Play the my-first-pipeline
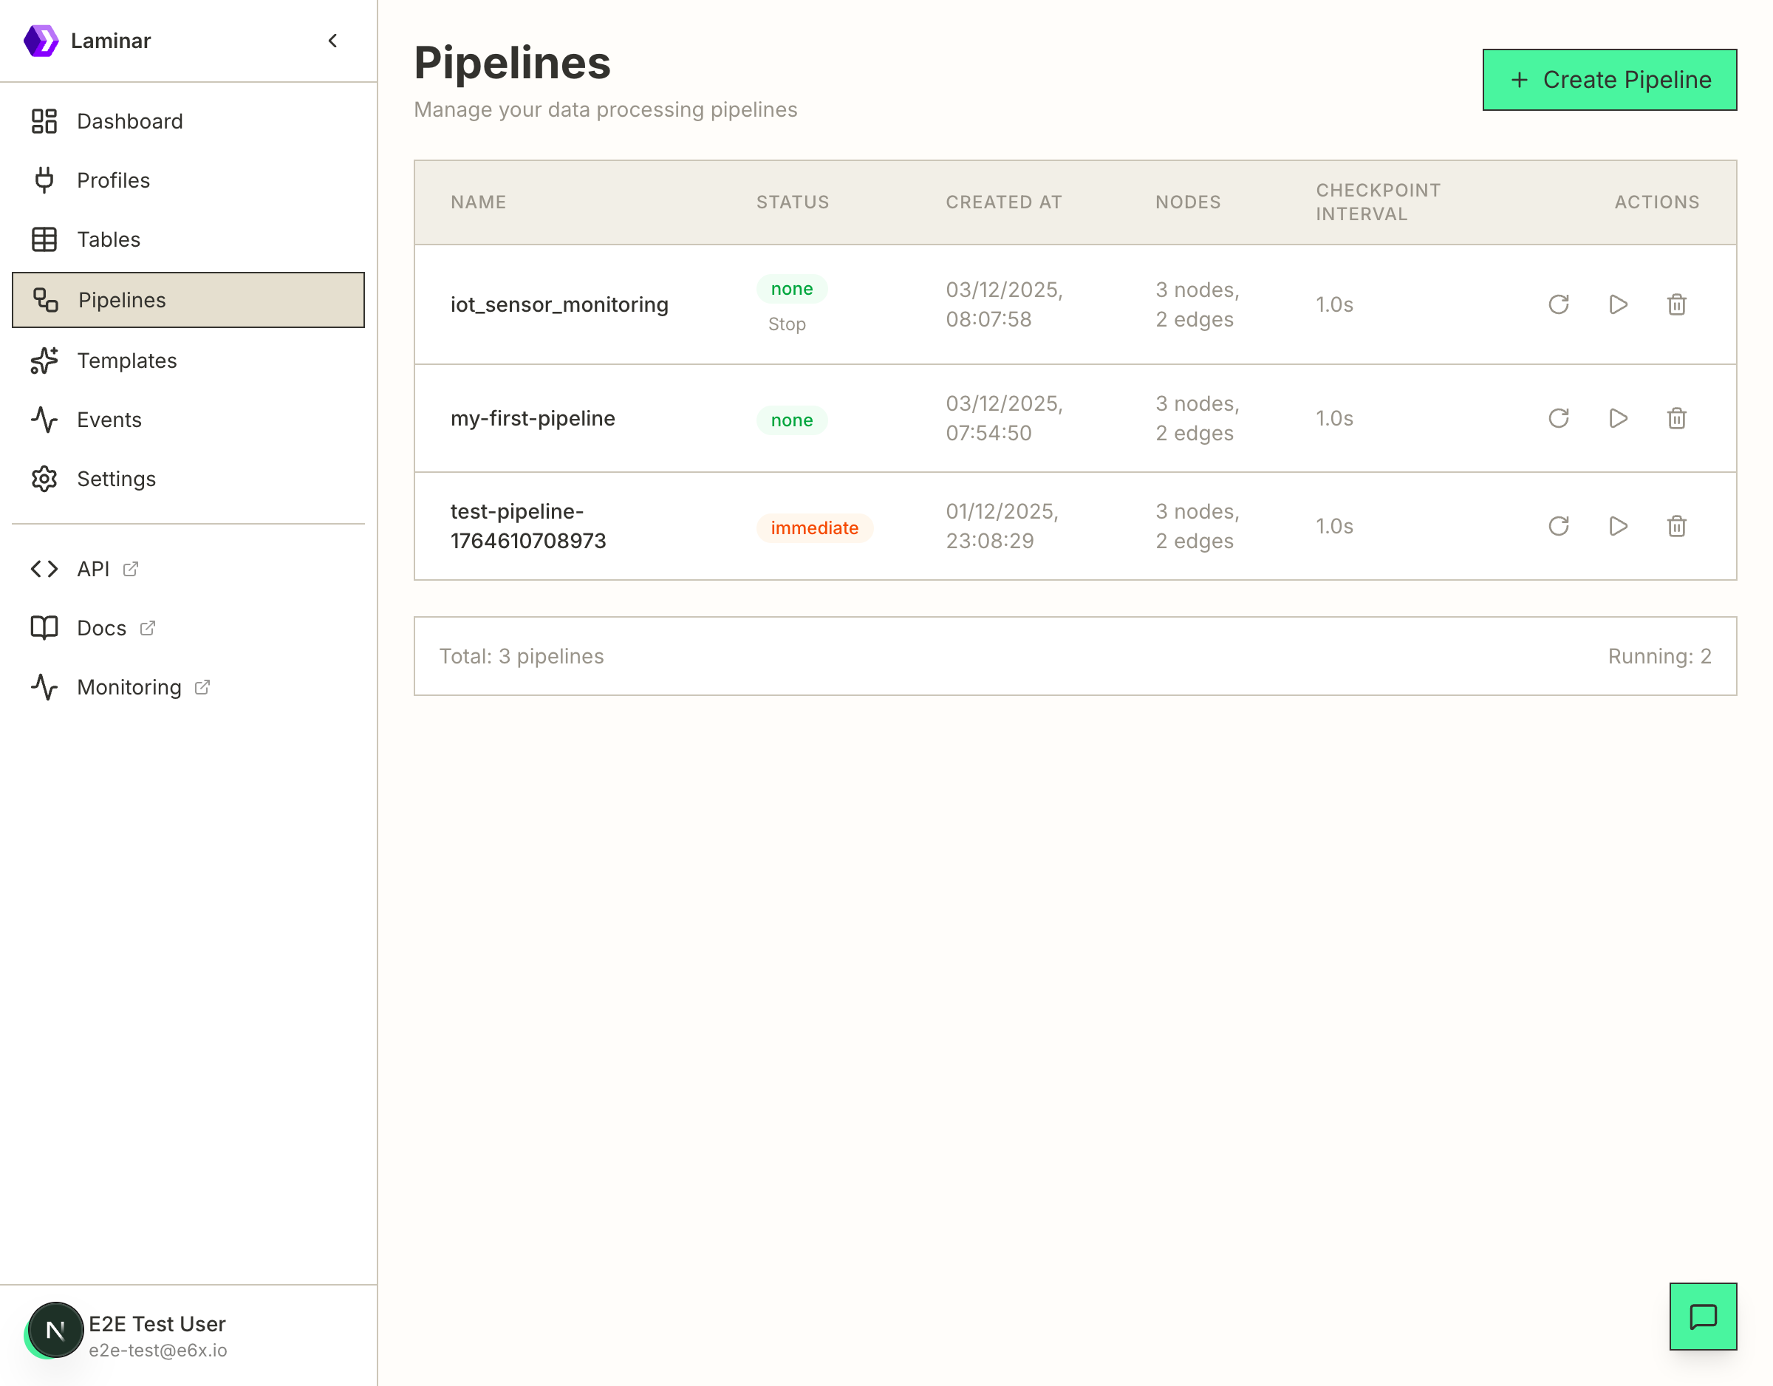 (1618, 418)
